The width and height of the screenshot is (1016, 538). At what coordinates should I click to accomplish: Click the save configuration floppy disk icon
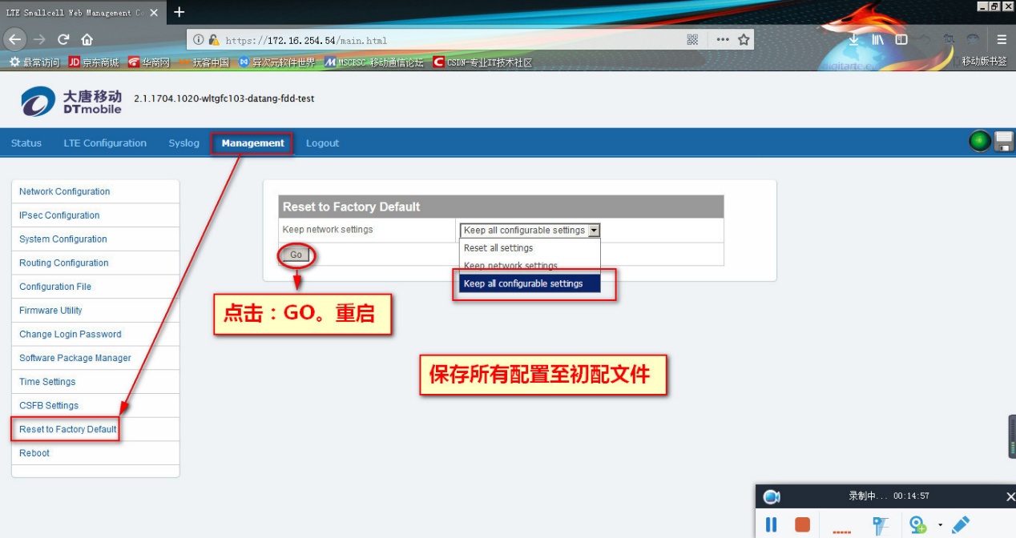1004,142
